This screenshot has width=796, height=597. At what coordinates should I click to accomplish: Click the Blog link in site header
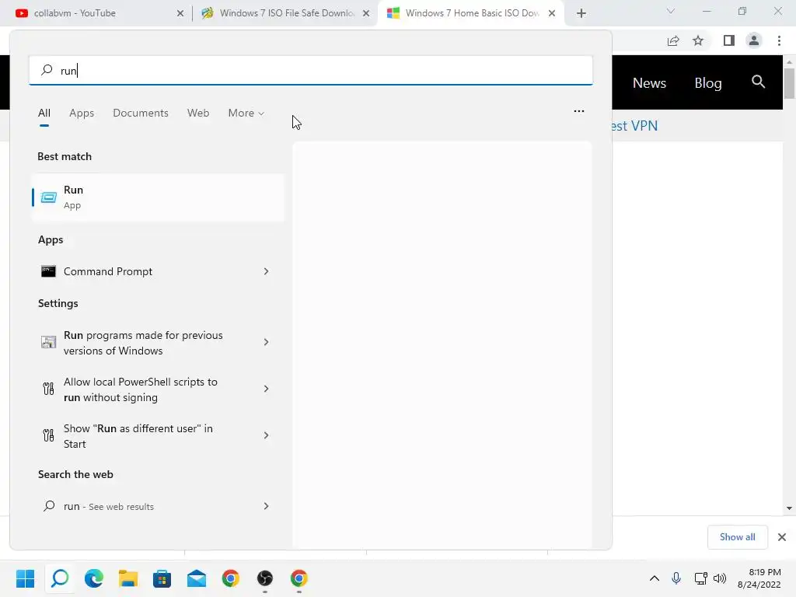tap(708, 82)
